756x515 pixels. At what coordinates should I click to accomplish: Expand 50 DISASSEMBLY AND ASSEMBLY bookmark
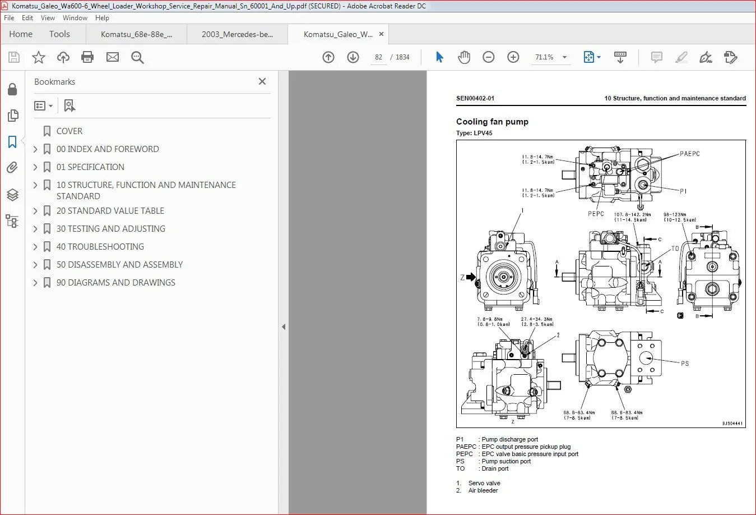(35, 265)
